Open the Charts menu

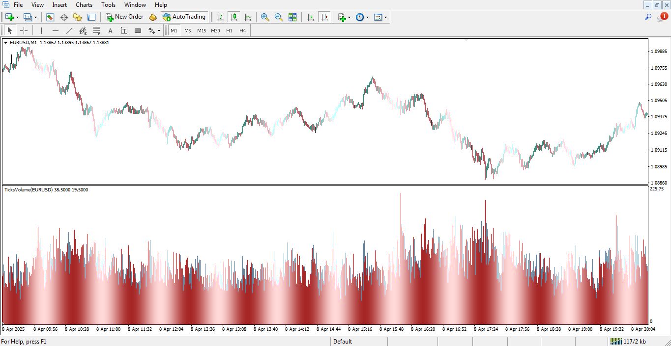point(84,5)
